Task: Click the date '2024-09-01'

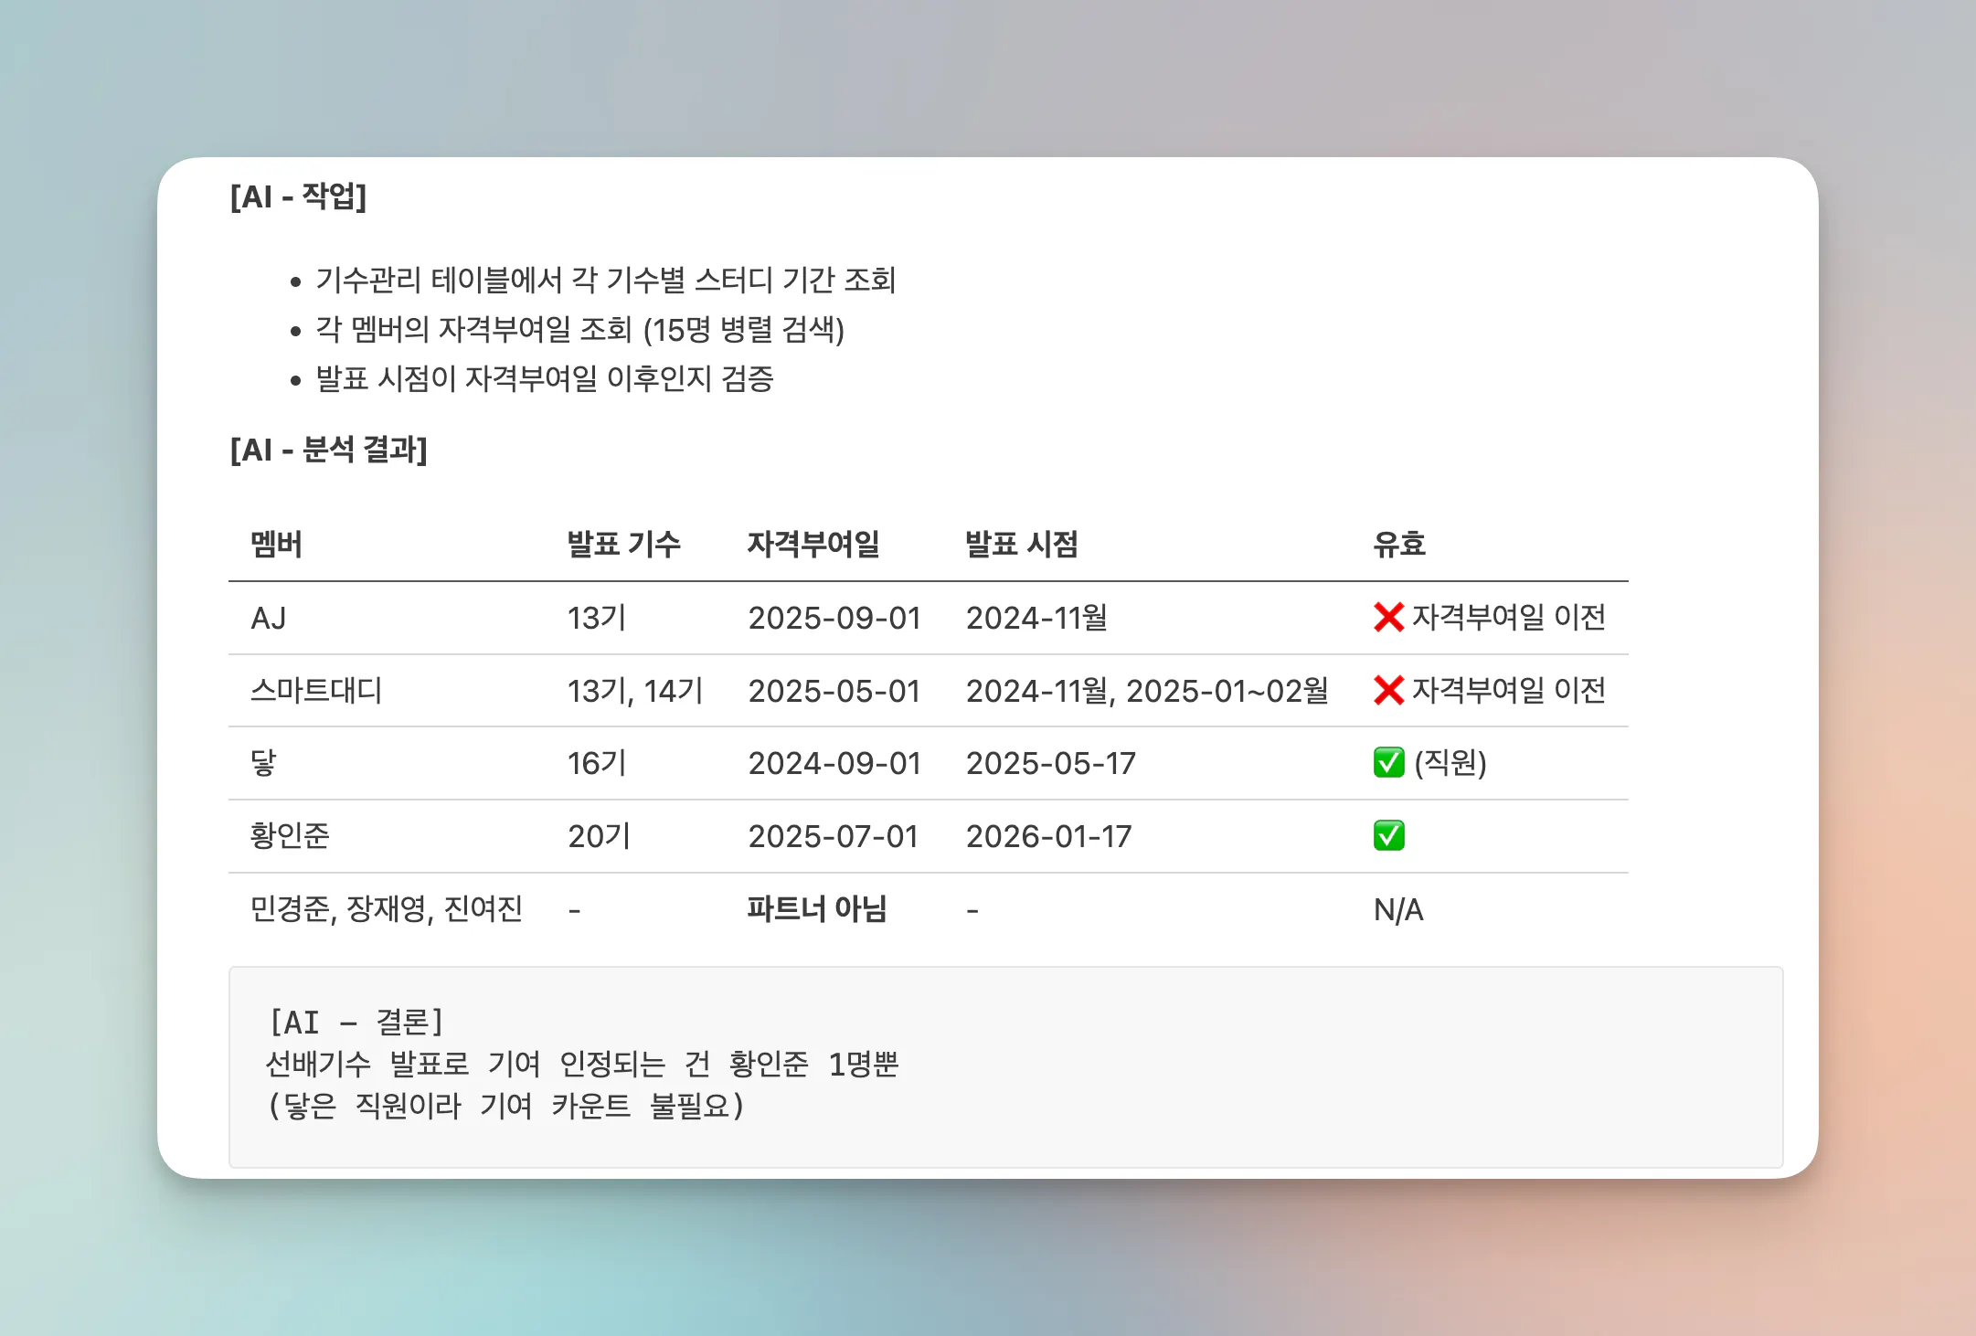Action: (x=834, y=763)
